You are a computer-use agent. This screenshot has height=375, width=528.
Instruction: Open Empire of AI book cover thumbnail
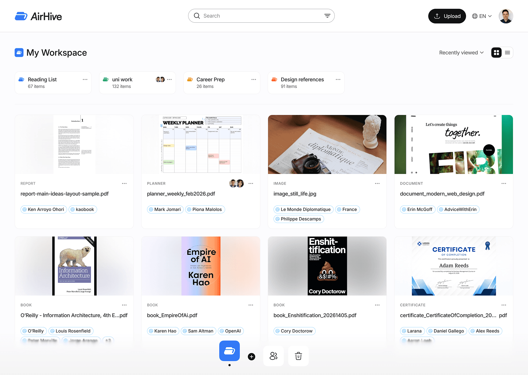(201, 266)
